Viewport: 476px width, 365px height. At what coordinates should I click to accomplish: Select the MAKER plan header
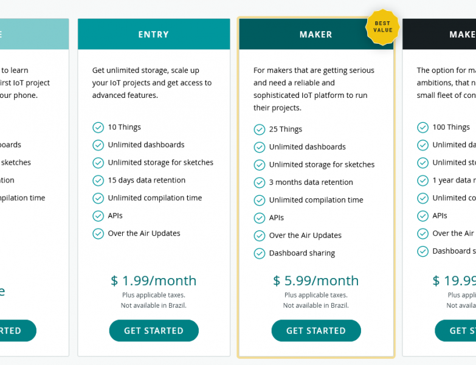[x=316, y=34]
